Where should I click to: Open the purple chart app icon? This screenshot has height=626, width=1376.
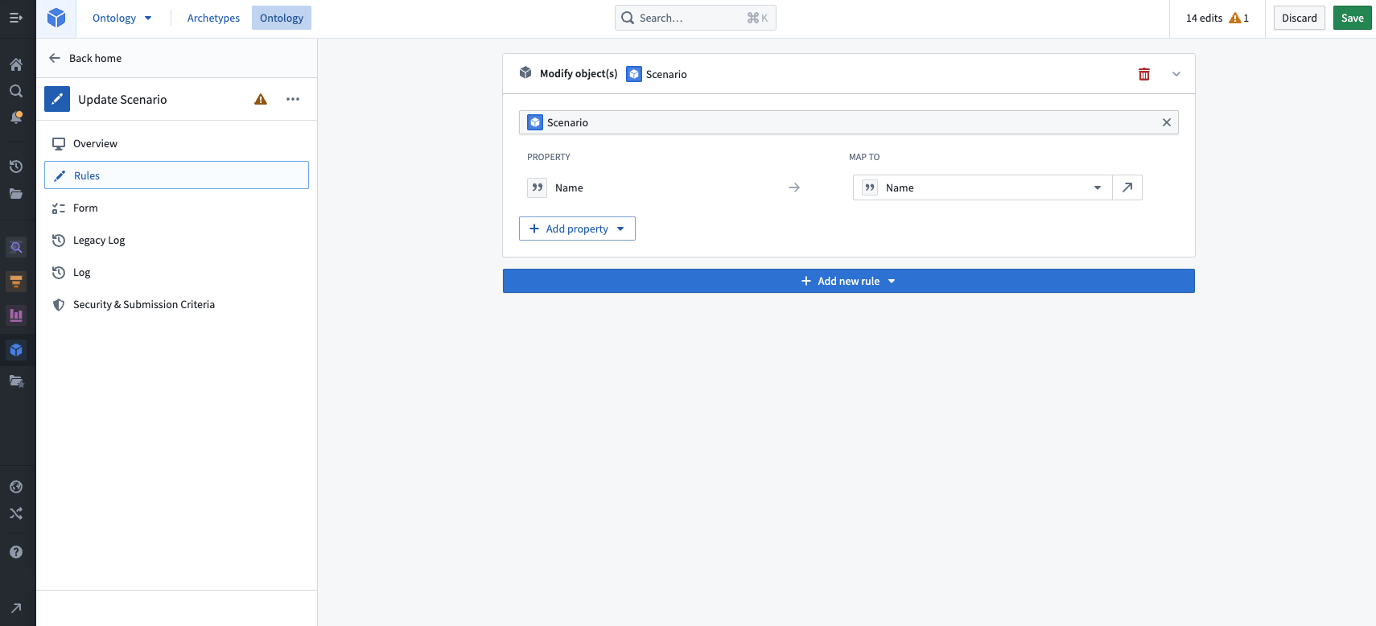[x=16, y=315]
